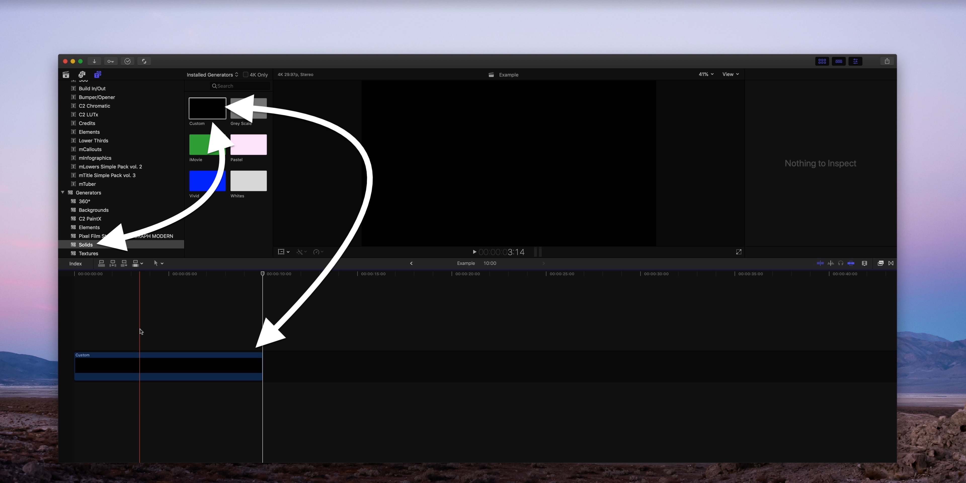Viewport: 966px width, 483px height.
Task: Open the Keyword Editor key icon
Action: tap(111, 61)
